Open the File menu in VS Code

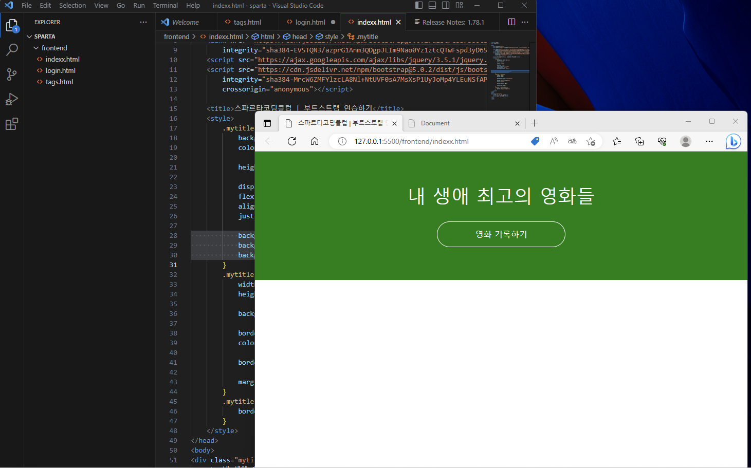click(27, 5)
